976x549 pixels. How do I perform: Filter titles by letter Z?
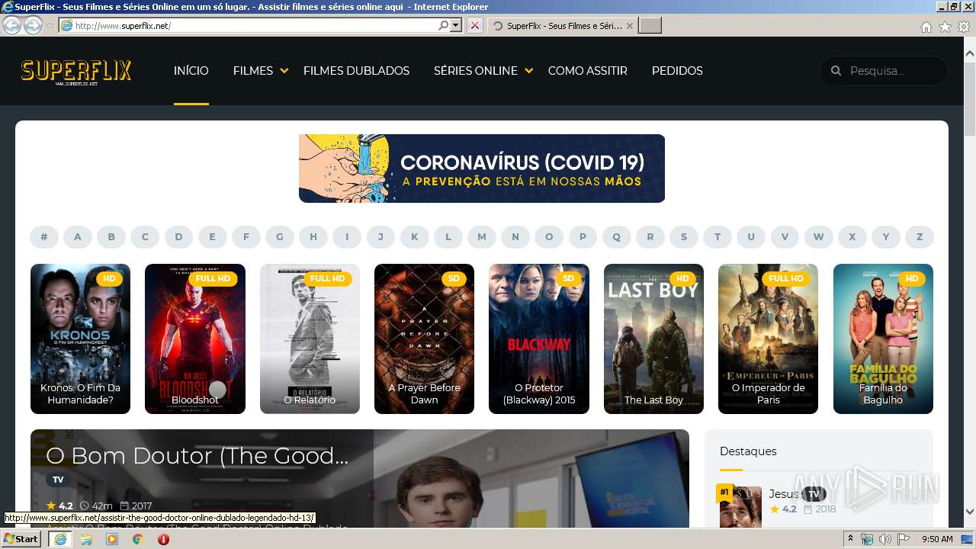click(x=920, y=237)
